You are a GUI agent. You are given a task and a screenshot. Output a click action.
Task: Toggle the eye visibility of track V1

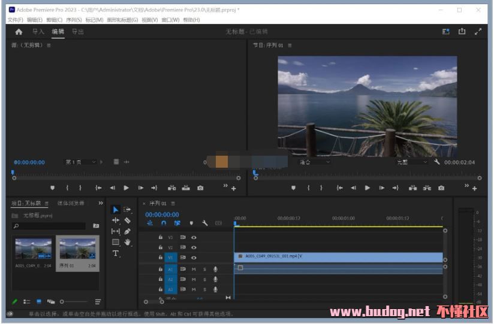[x=194, y=258]
